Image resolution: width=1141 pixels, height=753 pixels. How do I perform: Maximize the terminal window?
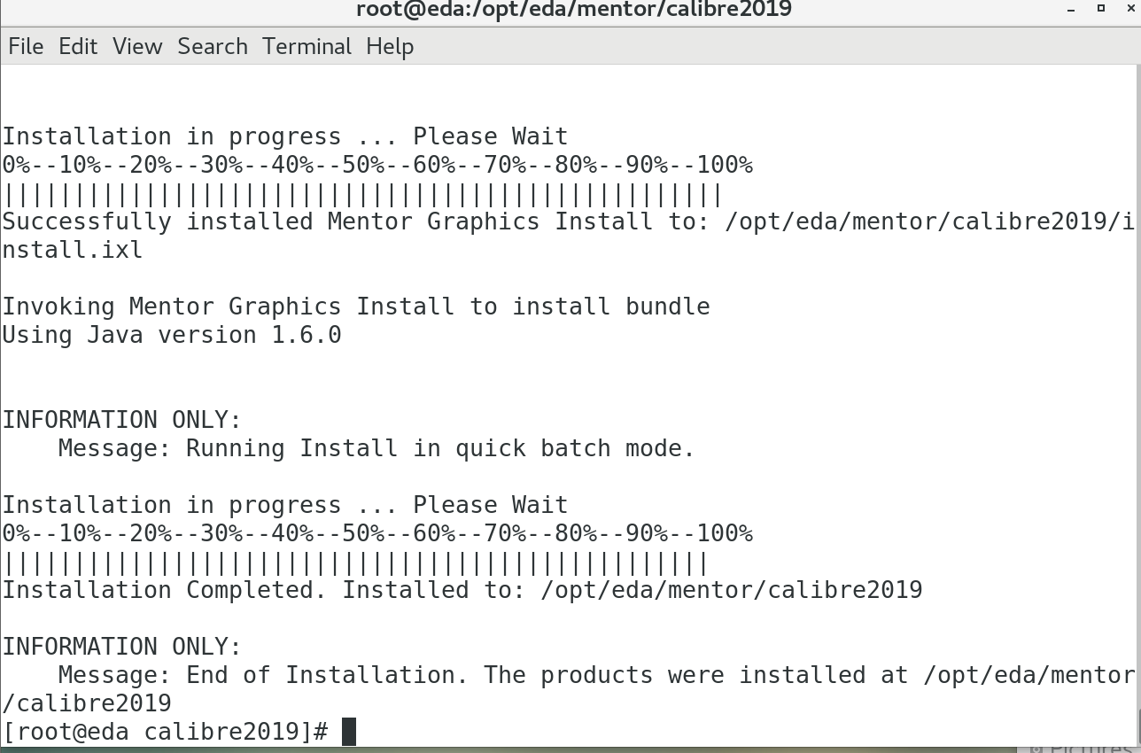(x=1101, y=9)
